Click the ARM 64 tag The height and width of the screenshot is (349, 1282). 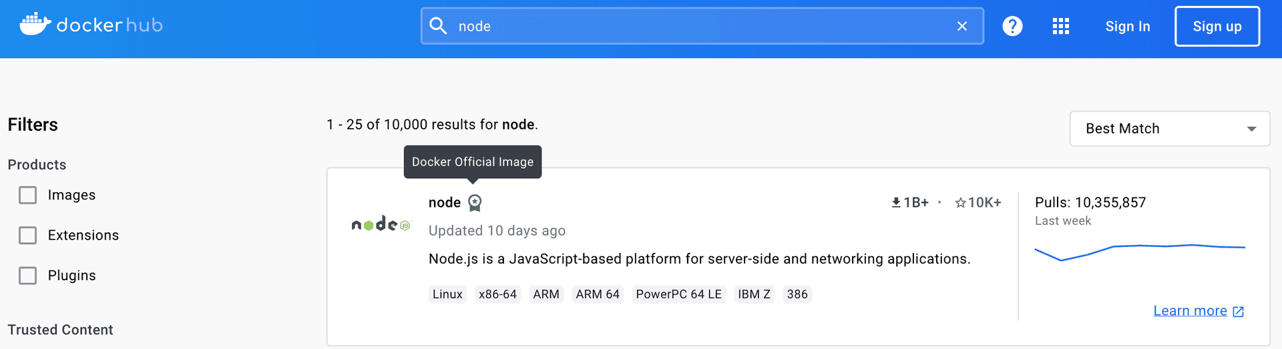tap(598, 294)
